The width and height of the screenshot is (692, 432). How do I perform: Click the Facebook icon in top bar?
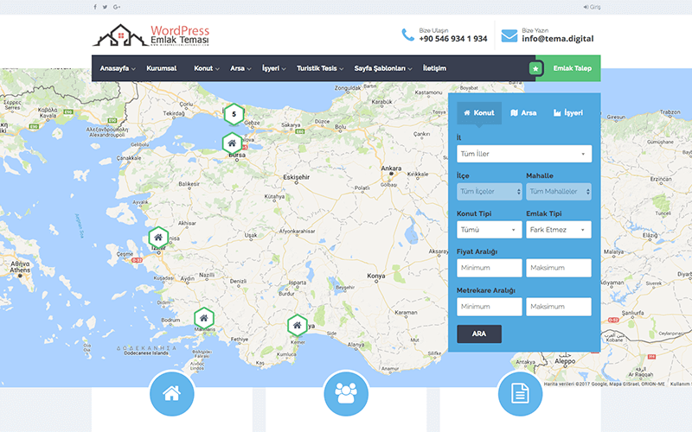tap(95, 7)
